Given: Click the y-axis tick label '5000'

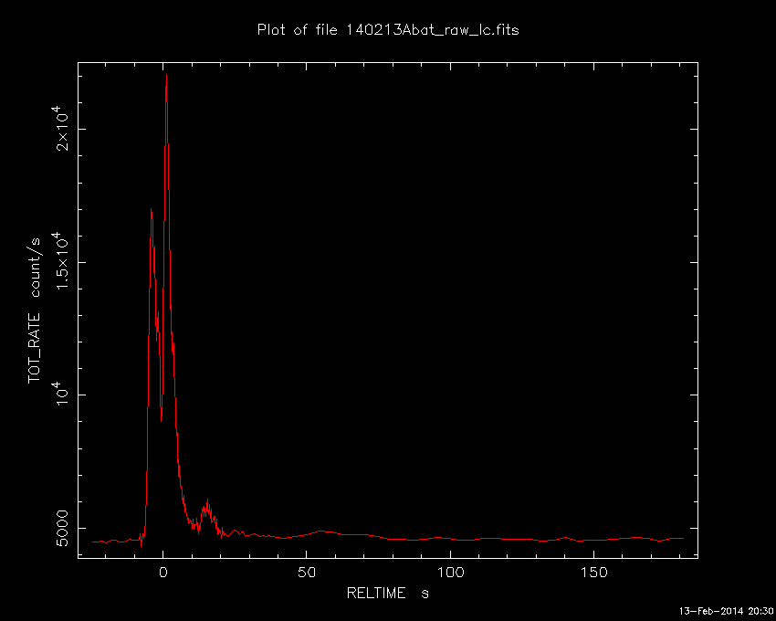Looking at the screenshot, I should coord(62,528).
